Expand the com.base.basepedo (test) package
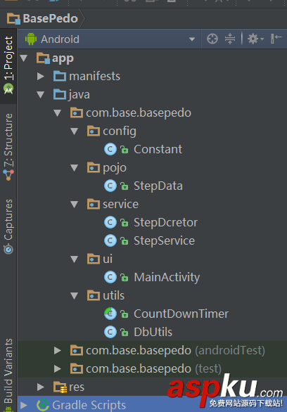 [x=58, y=368]
